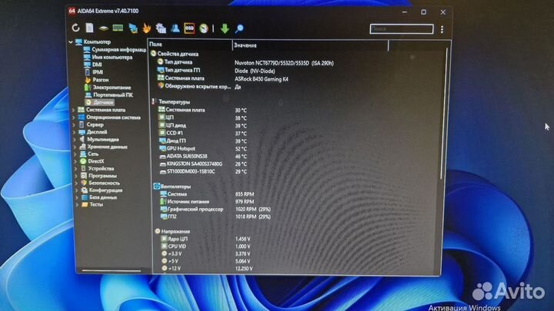
Task: Launch the System Stability Test flame icon
Action: pyautogui.click(x=147, y=28)
